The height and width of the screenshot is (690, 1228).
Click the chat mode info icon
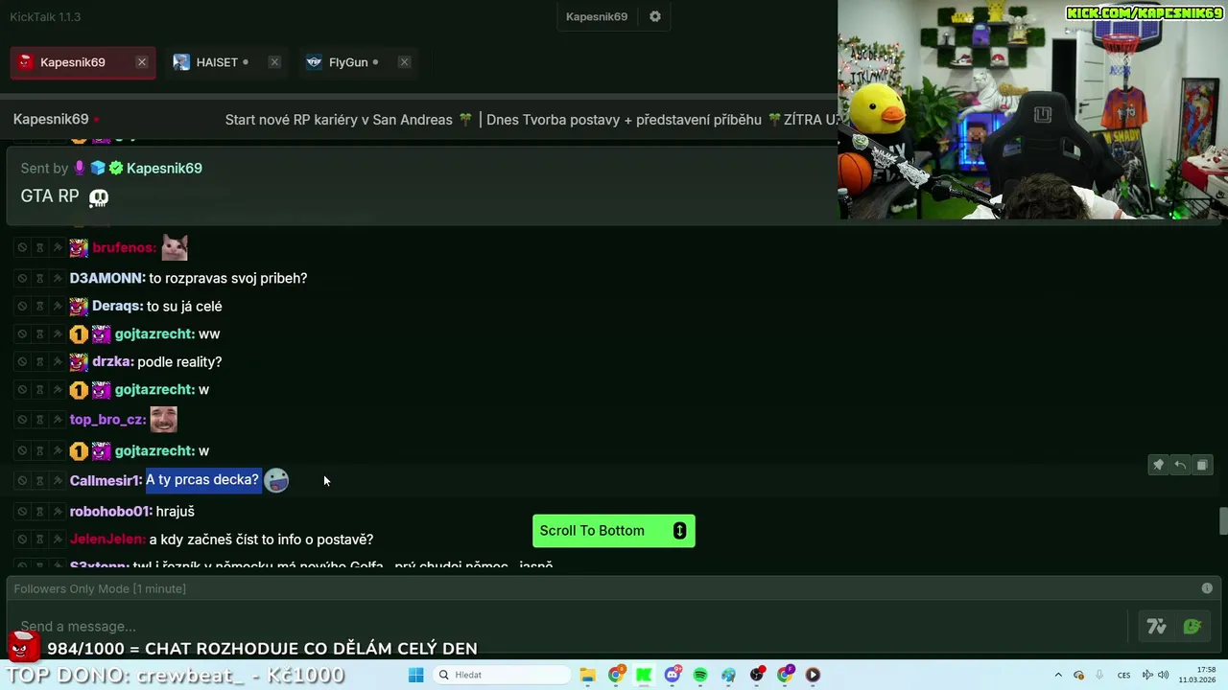[x=1207, y=588]
